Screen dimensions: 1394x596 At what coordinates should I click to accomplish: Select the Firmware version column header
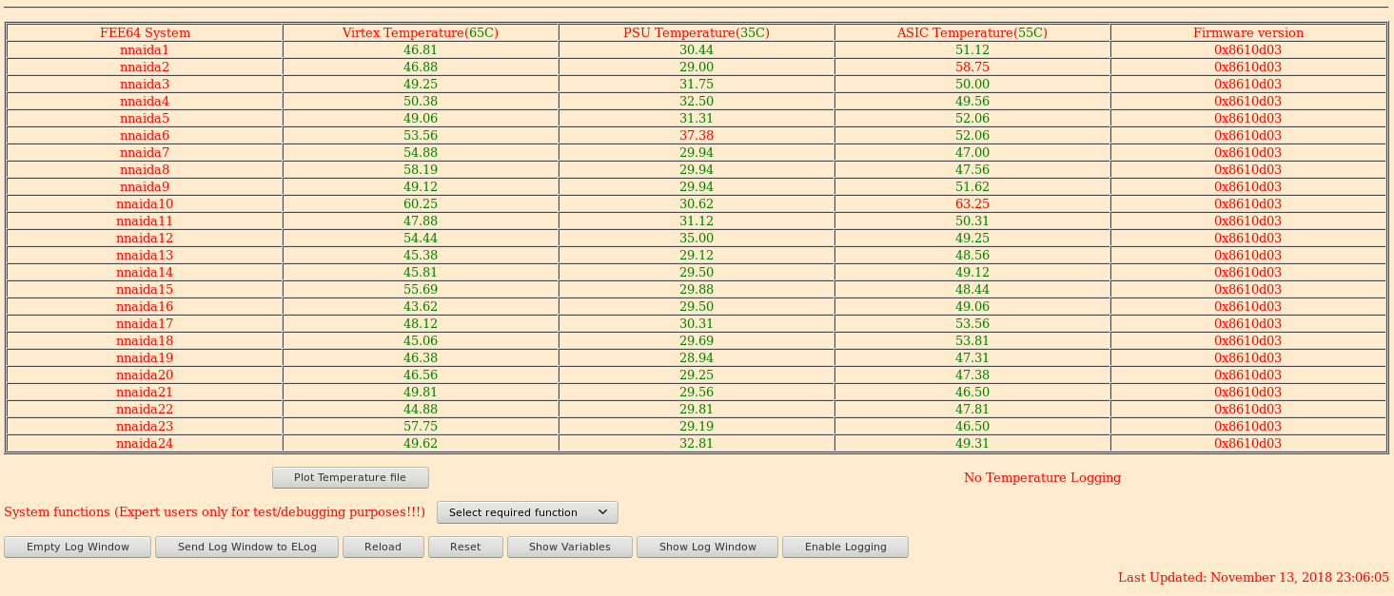pyautogui.click(x=1248, y=33)
